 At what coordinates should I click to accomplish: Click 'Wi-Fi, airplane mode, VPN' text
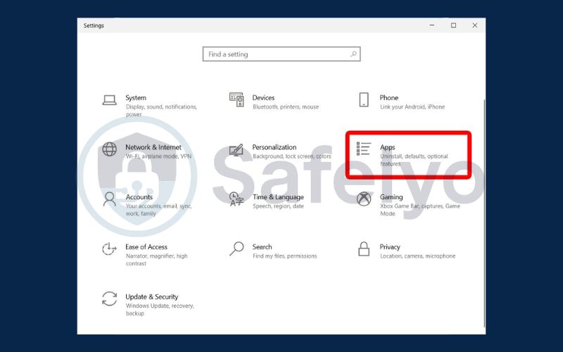(158, 156)
